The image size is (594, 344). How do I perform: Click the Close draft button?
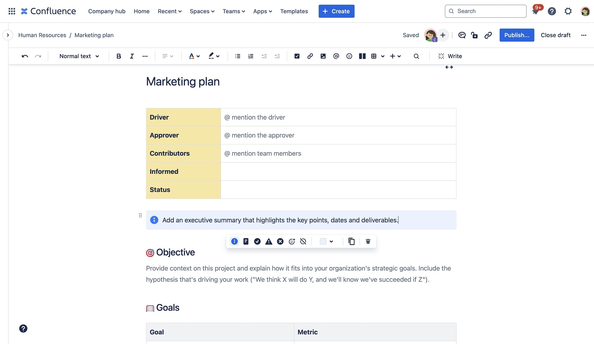click(555, 35)
